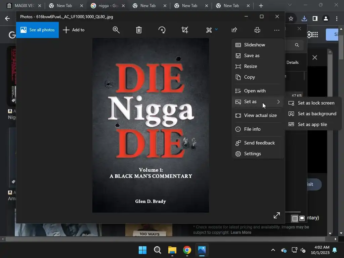Click Send feedback menu entry
The image size is (344, 258).
click(258, 143)
